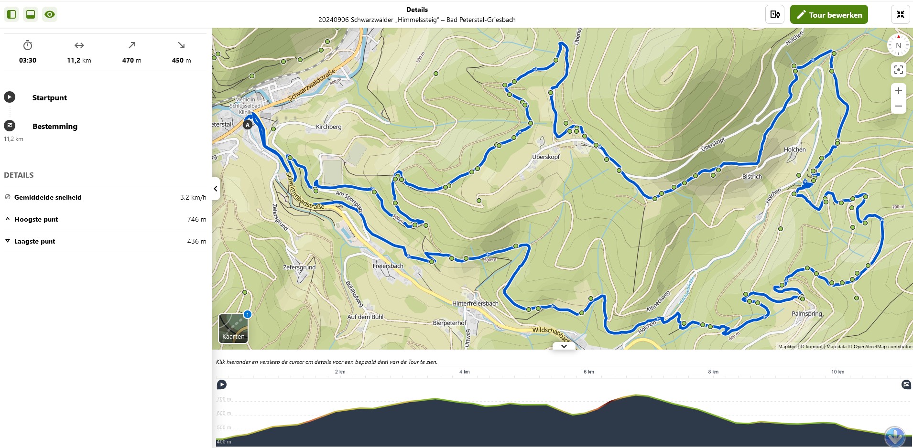This screenshot has height=448, width=913.
Task: Open the Kaarten map layers thumbnail
Action: (233, 328)
